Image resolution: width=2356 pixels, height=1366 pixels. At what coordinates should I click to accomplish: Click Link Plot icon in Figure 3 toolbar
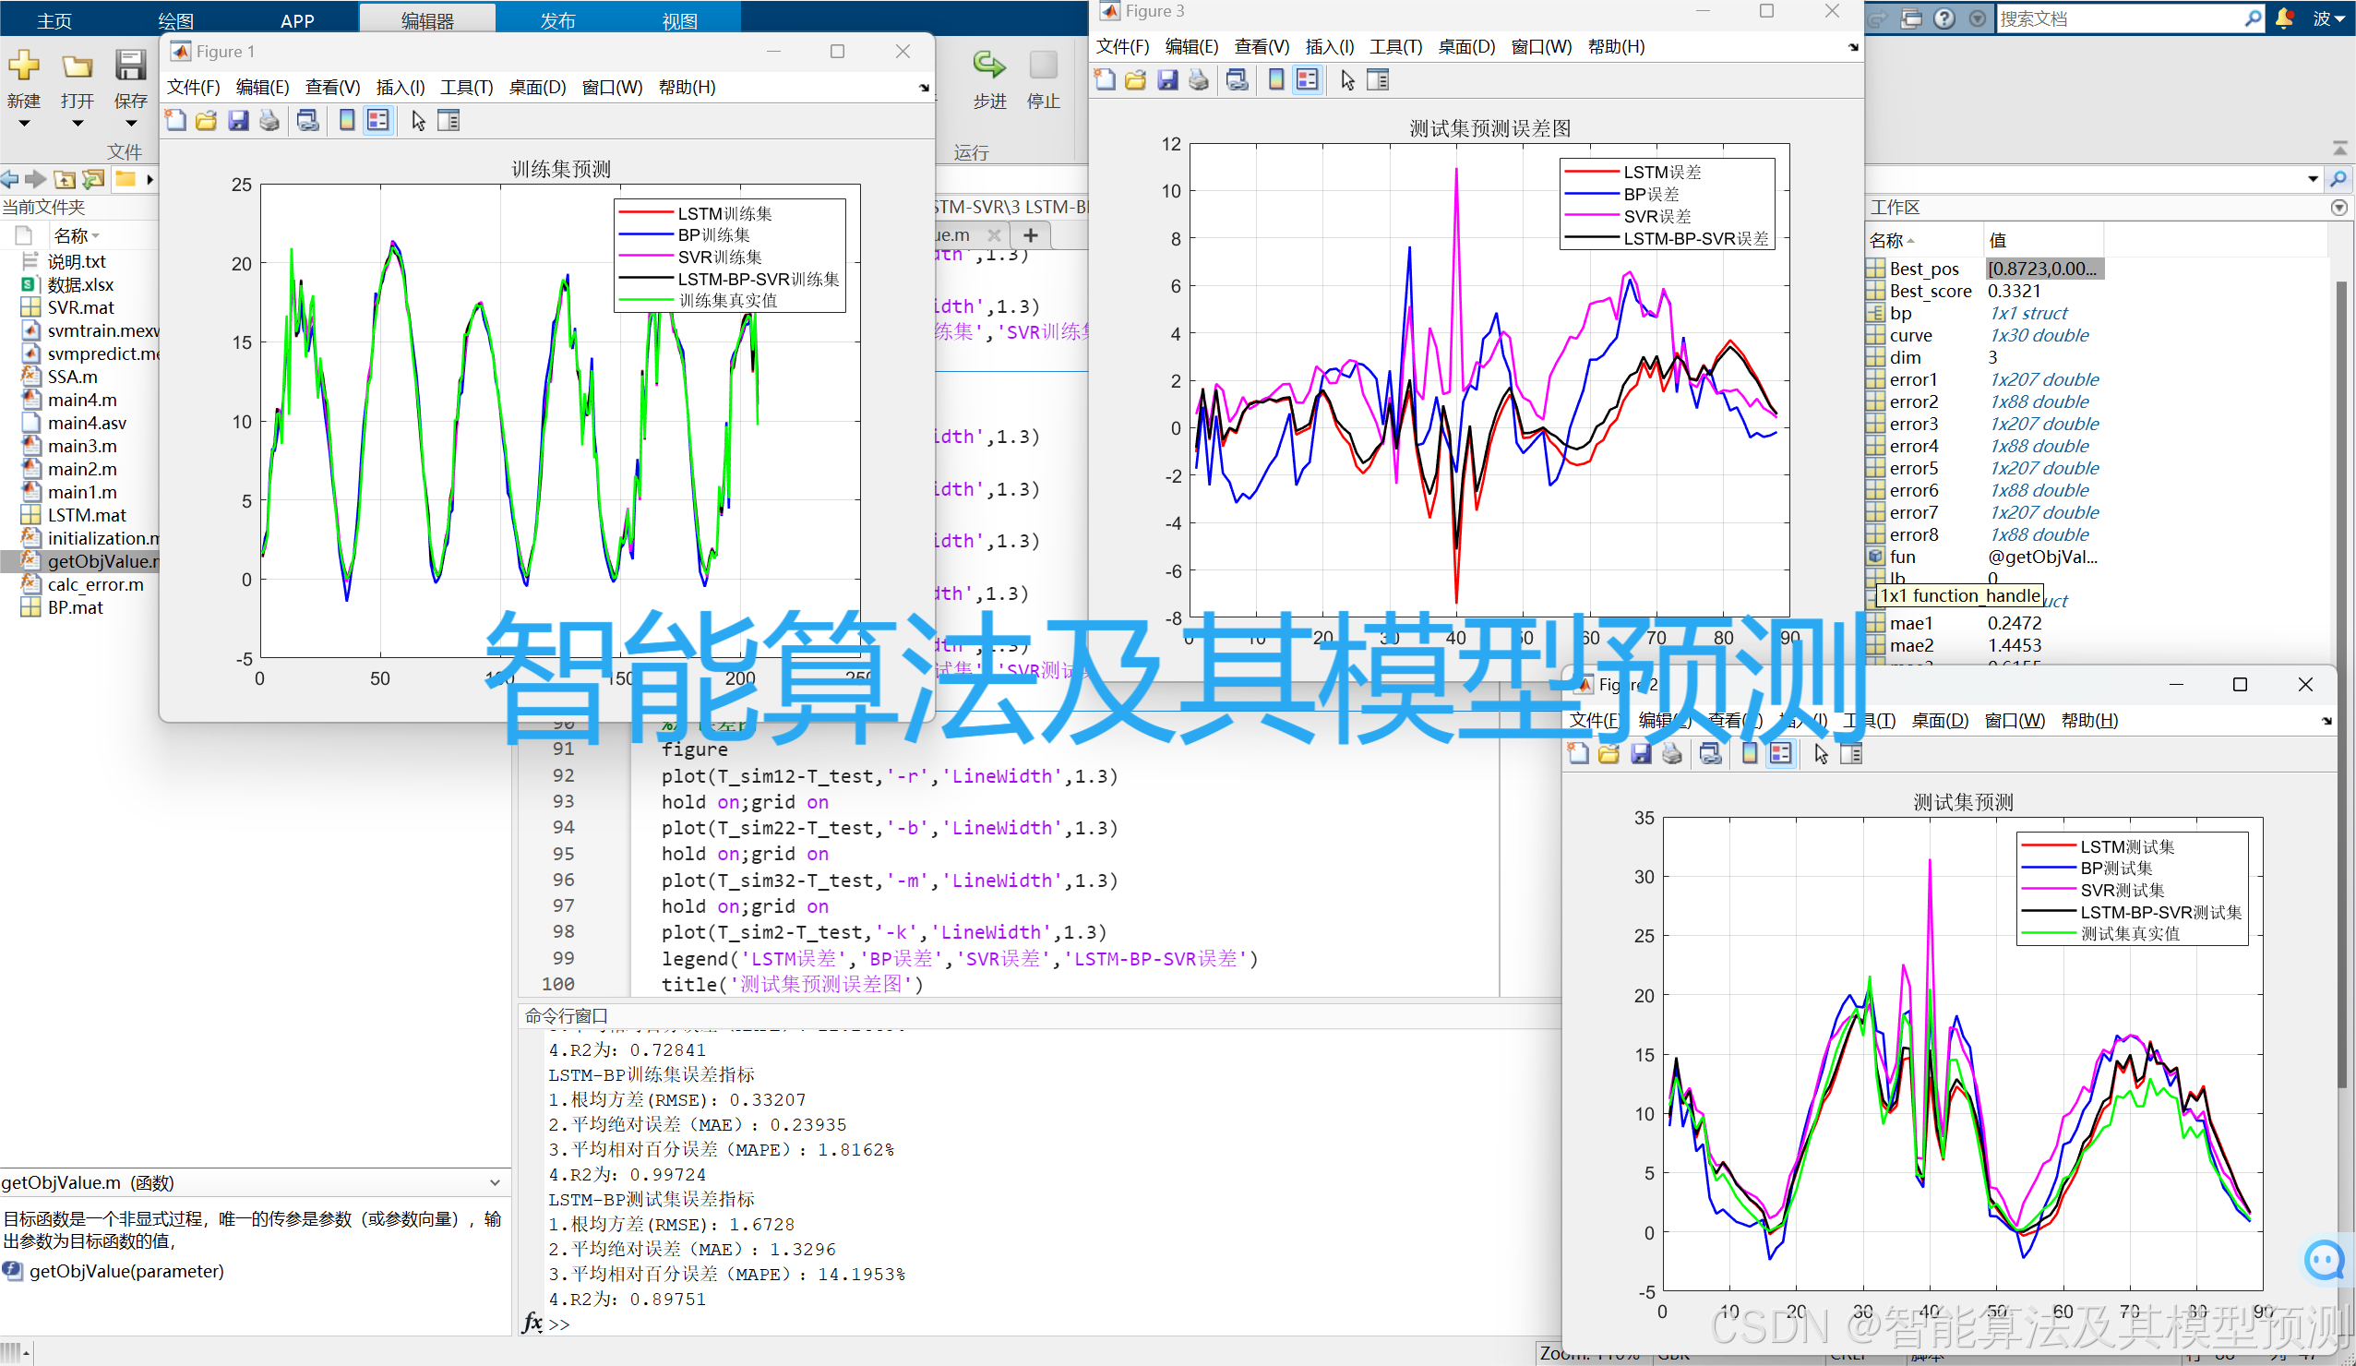1237,80
